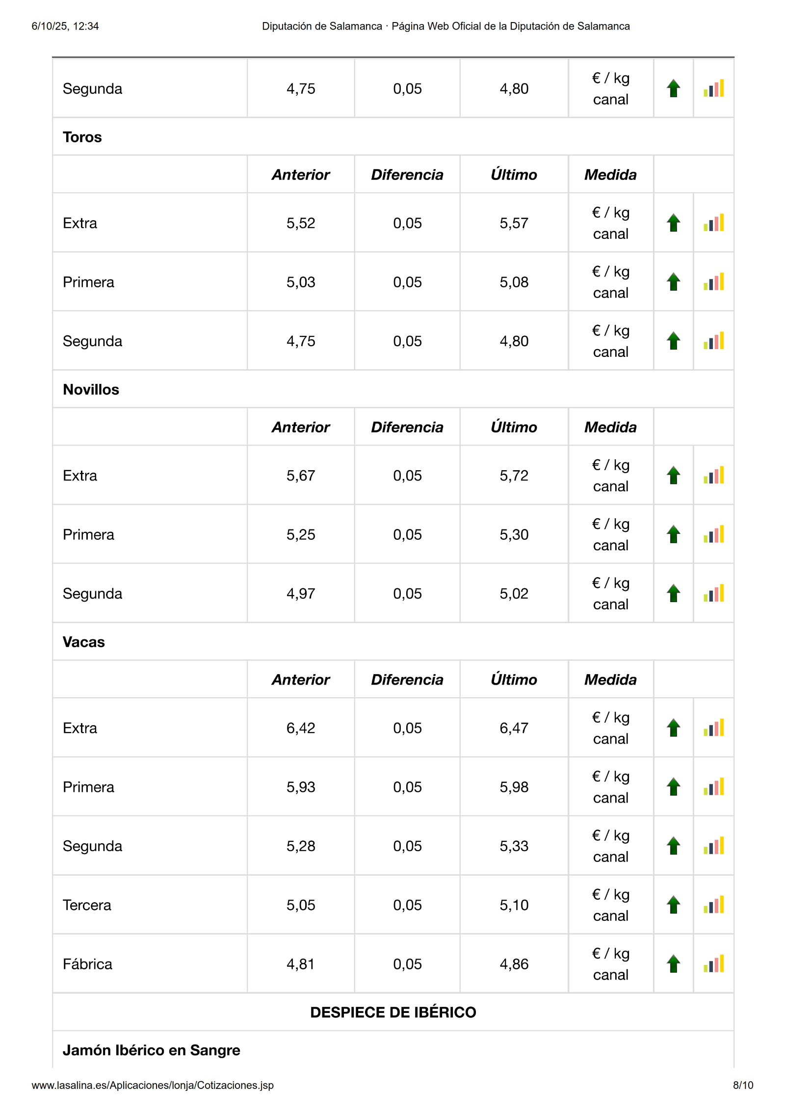Click green up arrow in Novillos Primera row
The image size is (785, 1110).
(x=674, y=534)
